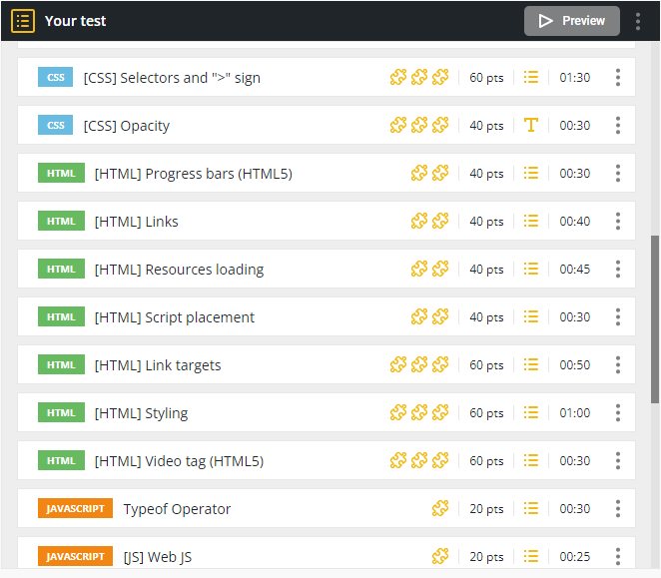Open options menu for Video tag (HTML5)
This screenshot has height=578, width=661.
pyautogui.click(x=618, y=461)
